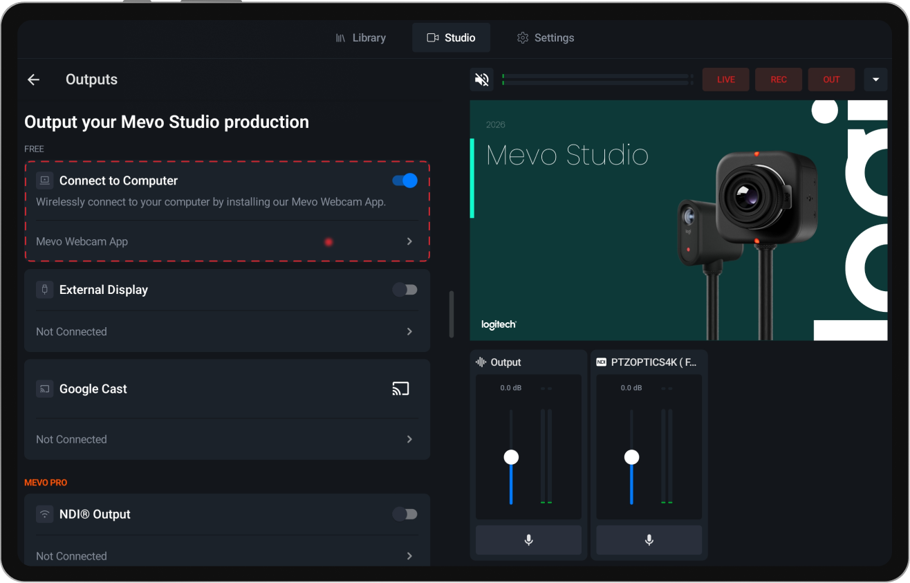The image size is (910, 583).
Task: Enable External Display output
Action: 405,289
